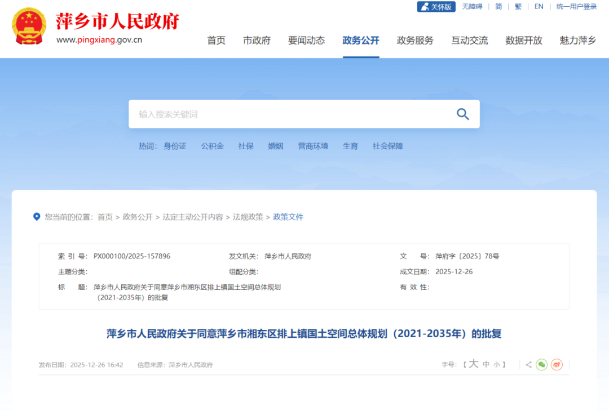This screenshot has width=609, height=411.
Task: Click document number 萍府字〔2025〕78号
Action: pyautogui.click(x=467, y=256)
